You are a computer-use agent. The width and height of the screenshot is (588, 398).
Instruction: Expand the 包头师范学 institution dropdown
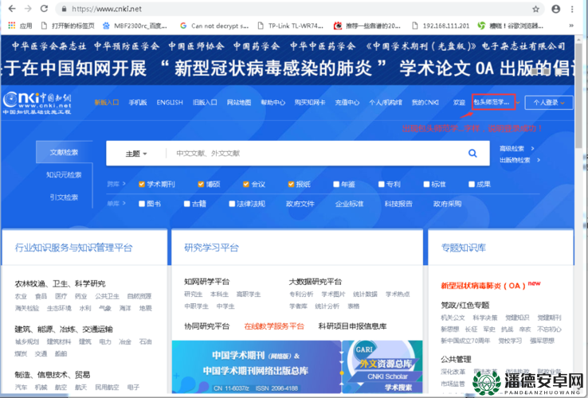point(518,103)
